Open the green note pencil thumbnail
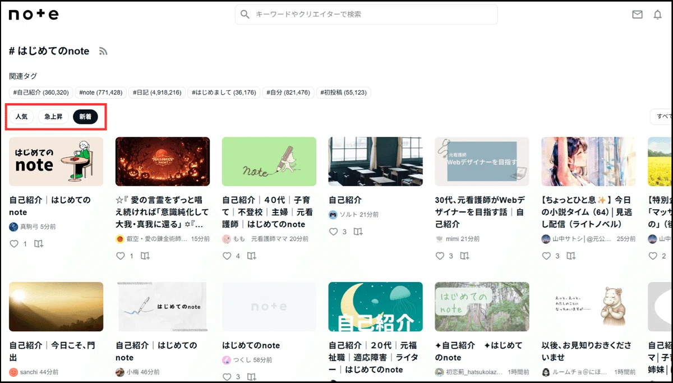Viewport: 673px width, 383px height. 269,161
